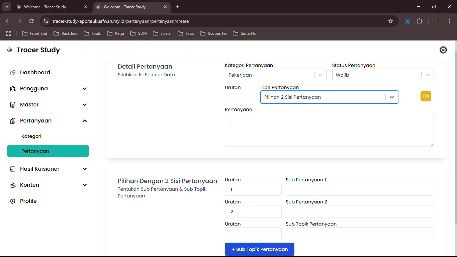Select the Kategori submenu item
The image size is (457, 257).
pos(31,136)
